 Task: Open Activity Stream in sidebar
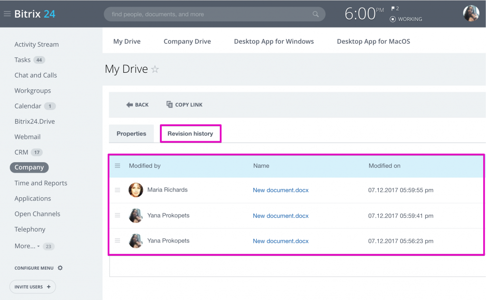37,44
